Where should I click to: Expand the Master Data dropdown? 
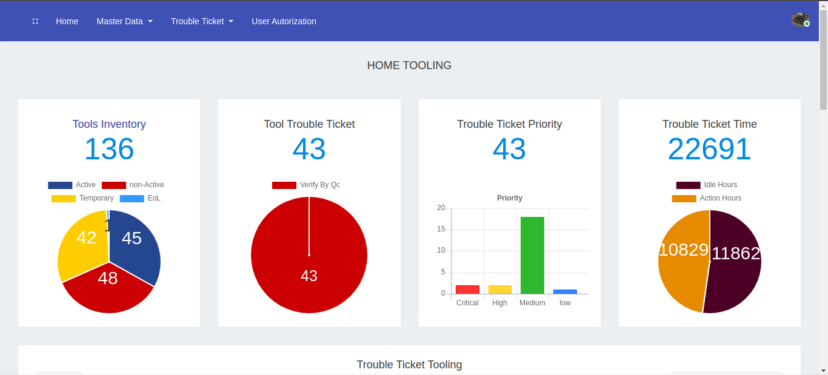coord(124,21)
